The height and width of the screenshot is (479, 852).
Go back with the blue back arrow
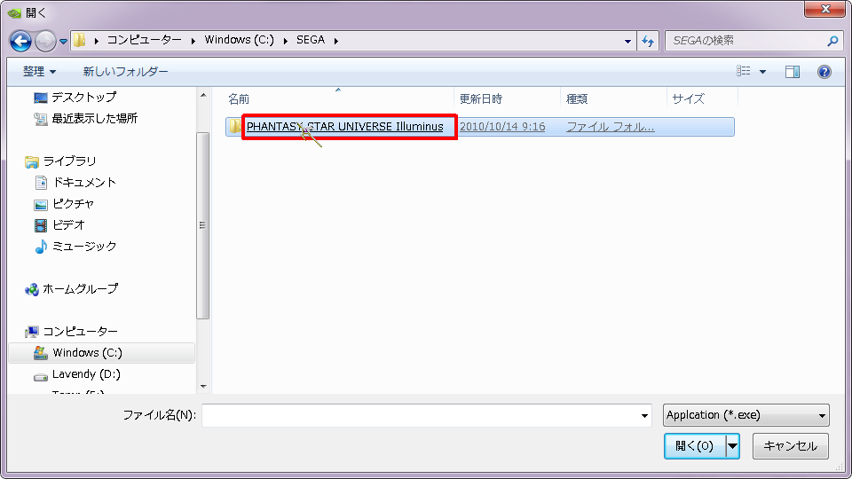click(x=20, y=41)
